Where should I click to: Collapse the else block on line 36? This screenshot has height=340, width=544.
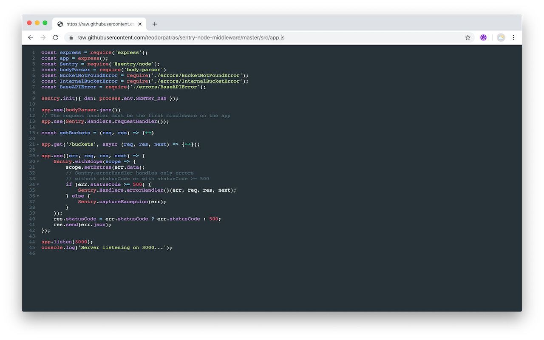37,195
